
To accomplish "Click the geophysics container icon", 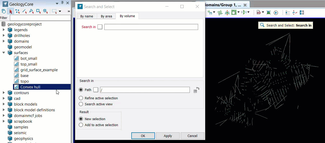I will [x=10, y=139].
